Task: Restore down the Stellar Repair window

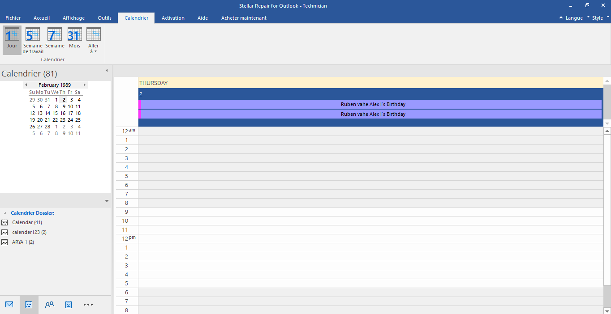Action: (x=587, y=6)
